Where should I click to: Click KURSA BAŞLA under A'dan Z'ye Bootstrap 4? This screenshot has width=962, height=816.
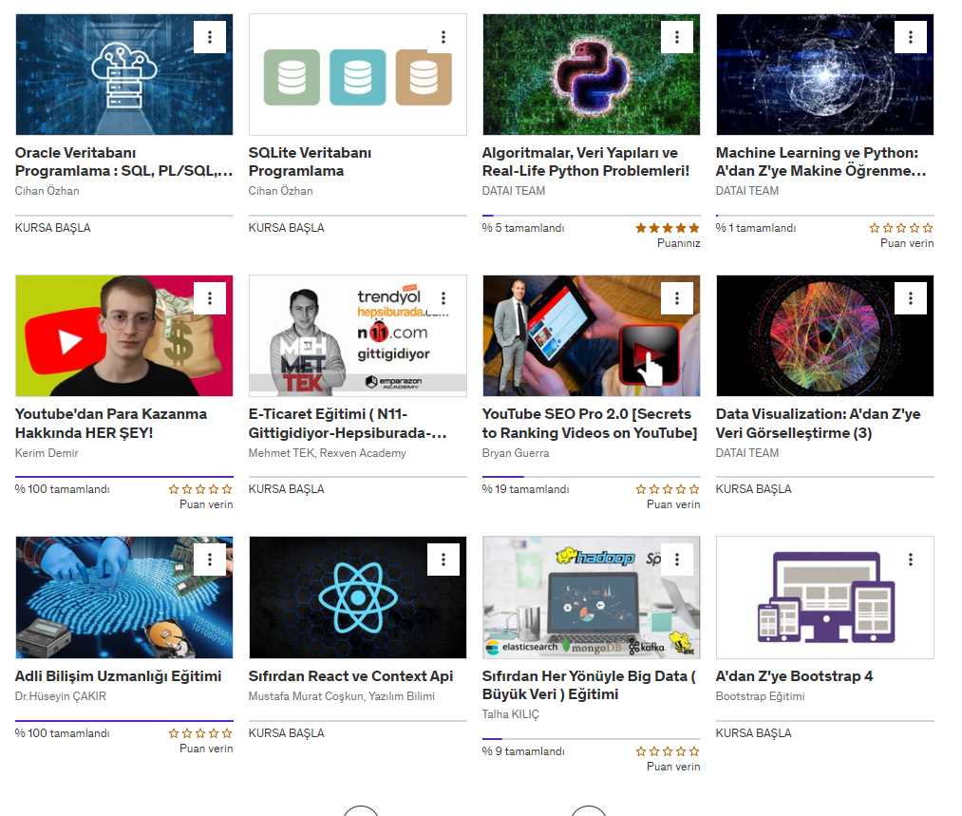pyautogui.click(x=753, y=733)
